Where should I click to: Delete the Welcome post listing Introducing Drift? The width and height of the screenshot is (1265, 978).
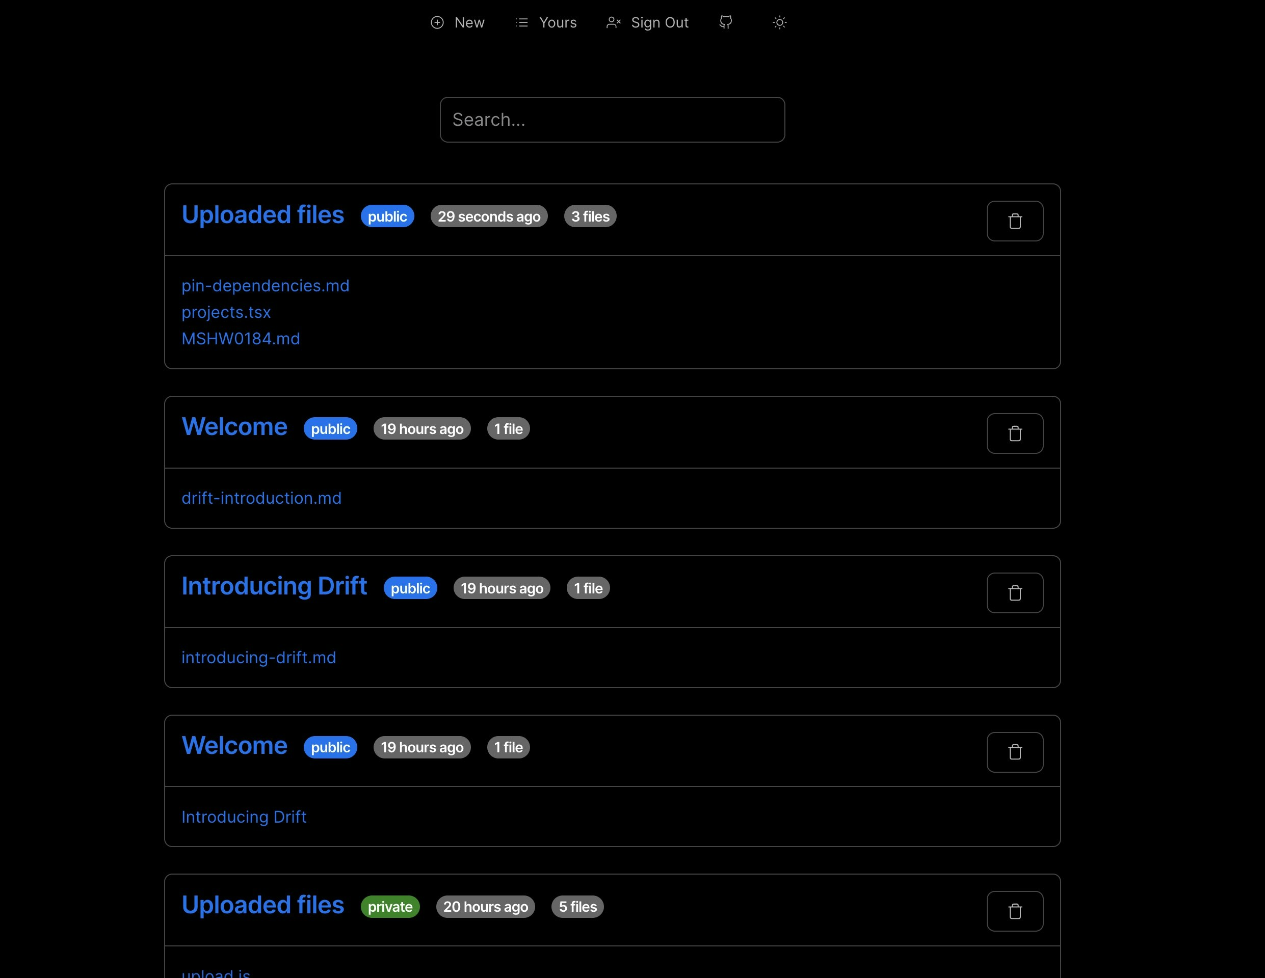(1014, 752)
